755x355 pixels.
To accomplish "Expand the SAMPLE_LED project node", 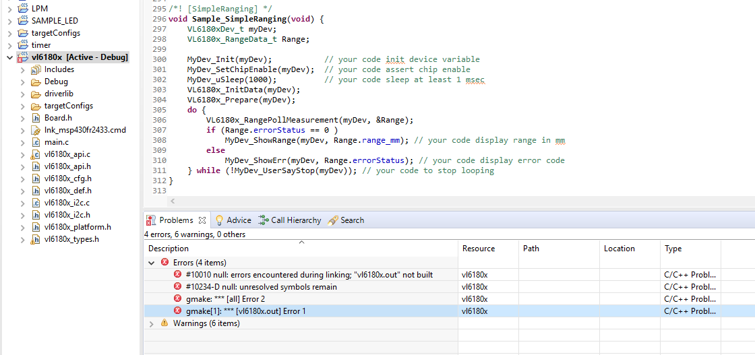I will [x=10, y=21].
